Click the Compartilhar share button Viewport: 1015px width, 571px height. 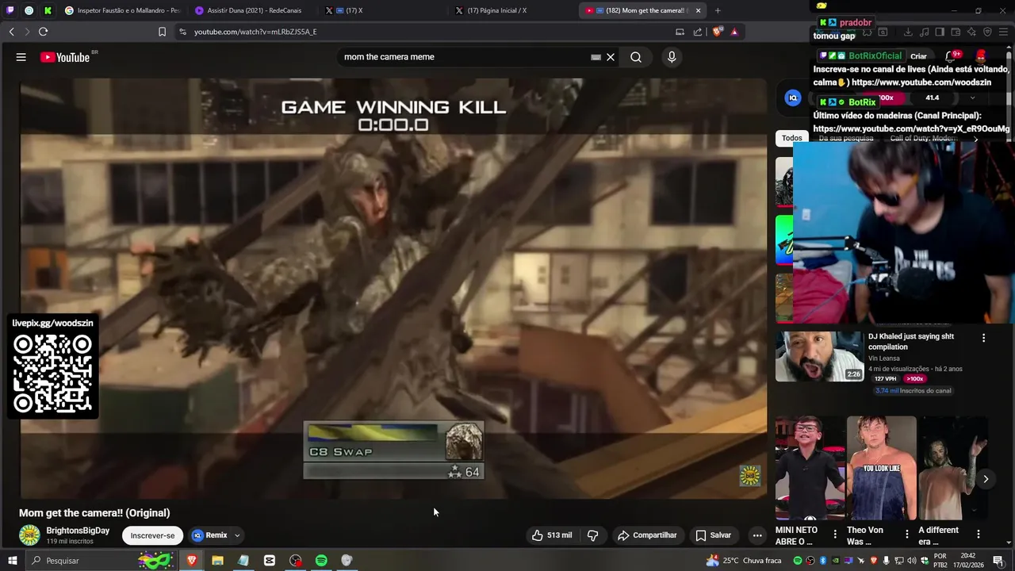pos(647,535)
